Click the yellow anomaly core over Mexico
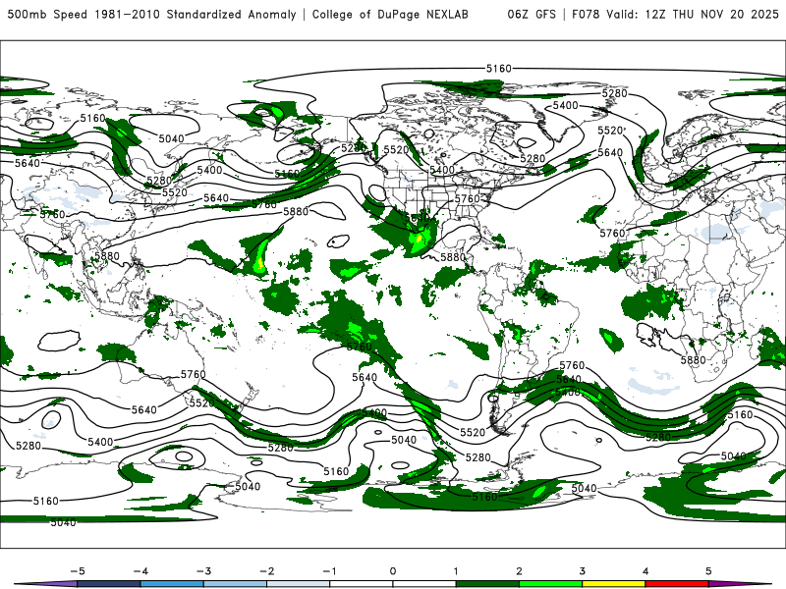The width and height of the screenshot is (786, 589). click(x=421, y=239)
